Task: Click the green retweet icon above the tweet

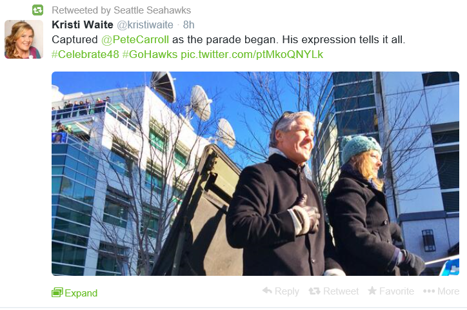Action: click(38, 10)
